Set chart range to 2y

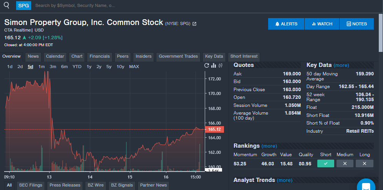99,67
